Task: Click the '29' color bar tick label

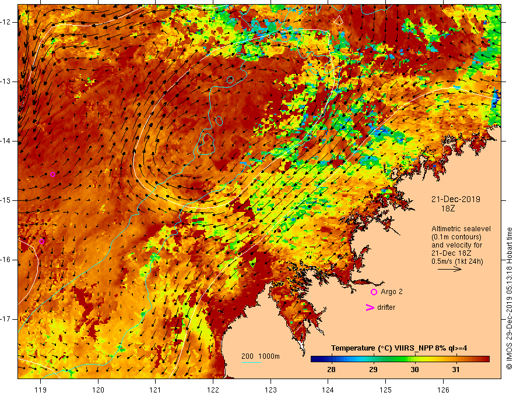Action: tap(373, 370)
